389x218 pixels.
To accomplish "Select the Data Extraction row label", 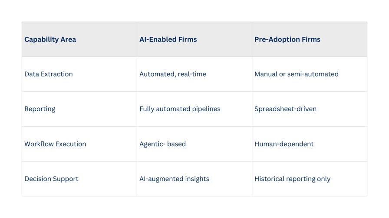I will click(x=79, y=74).
